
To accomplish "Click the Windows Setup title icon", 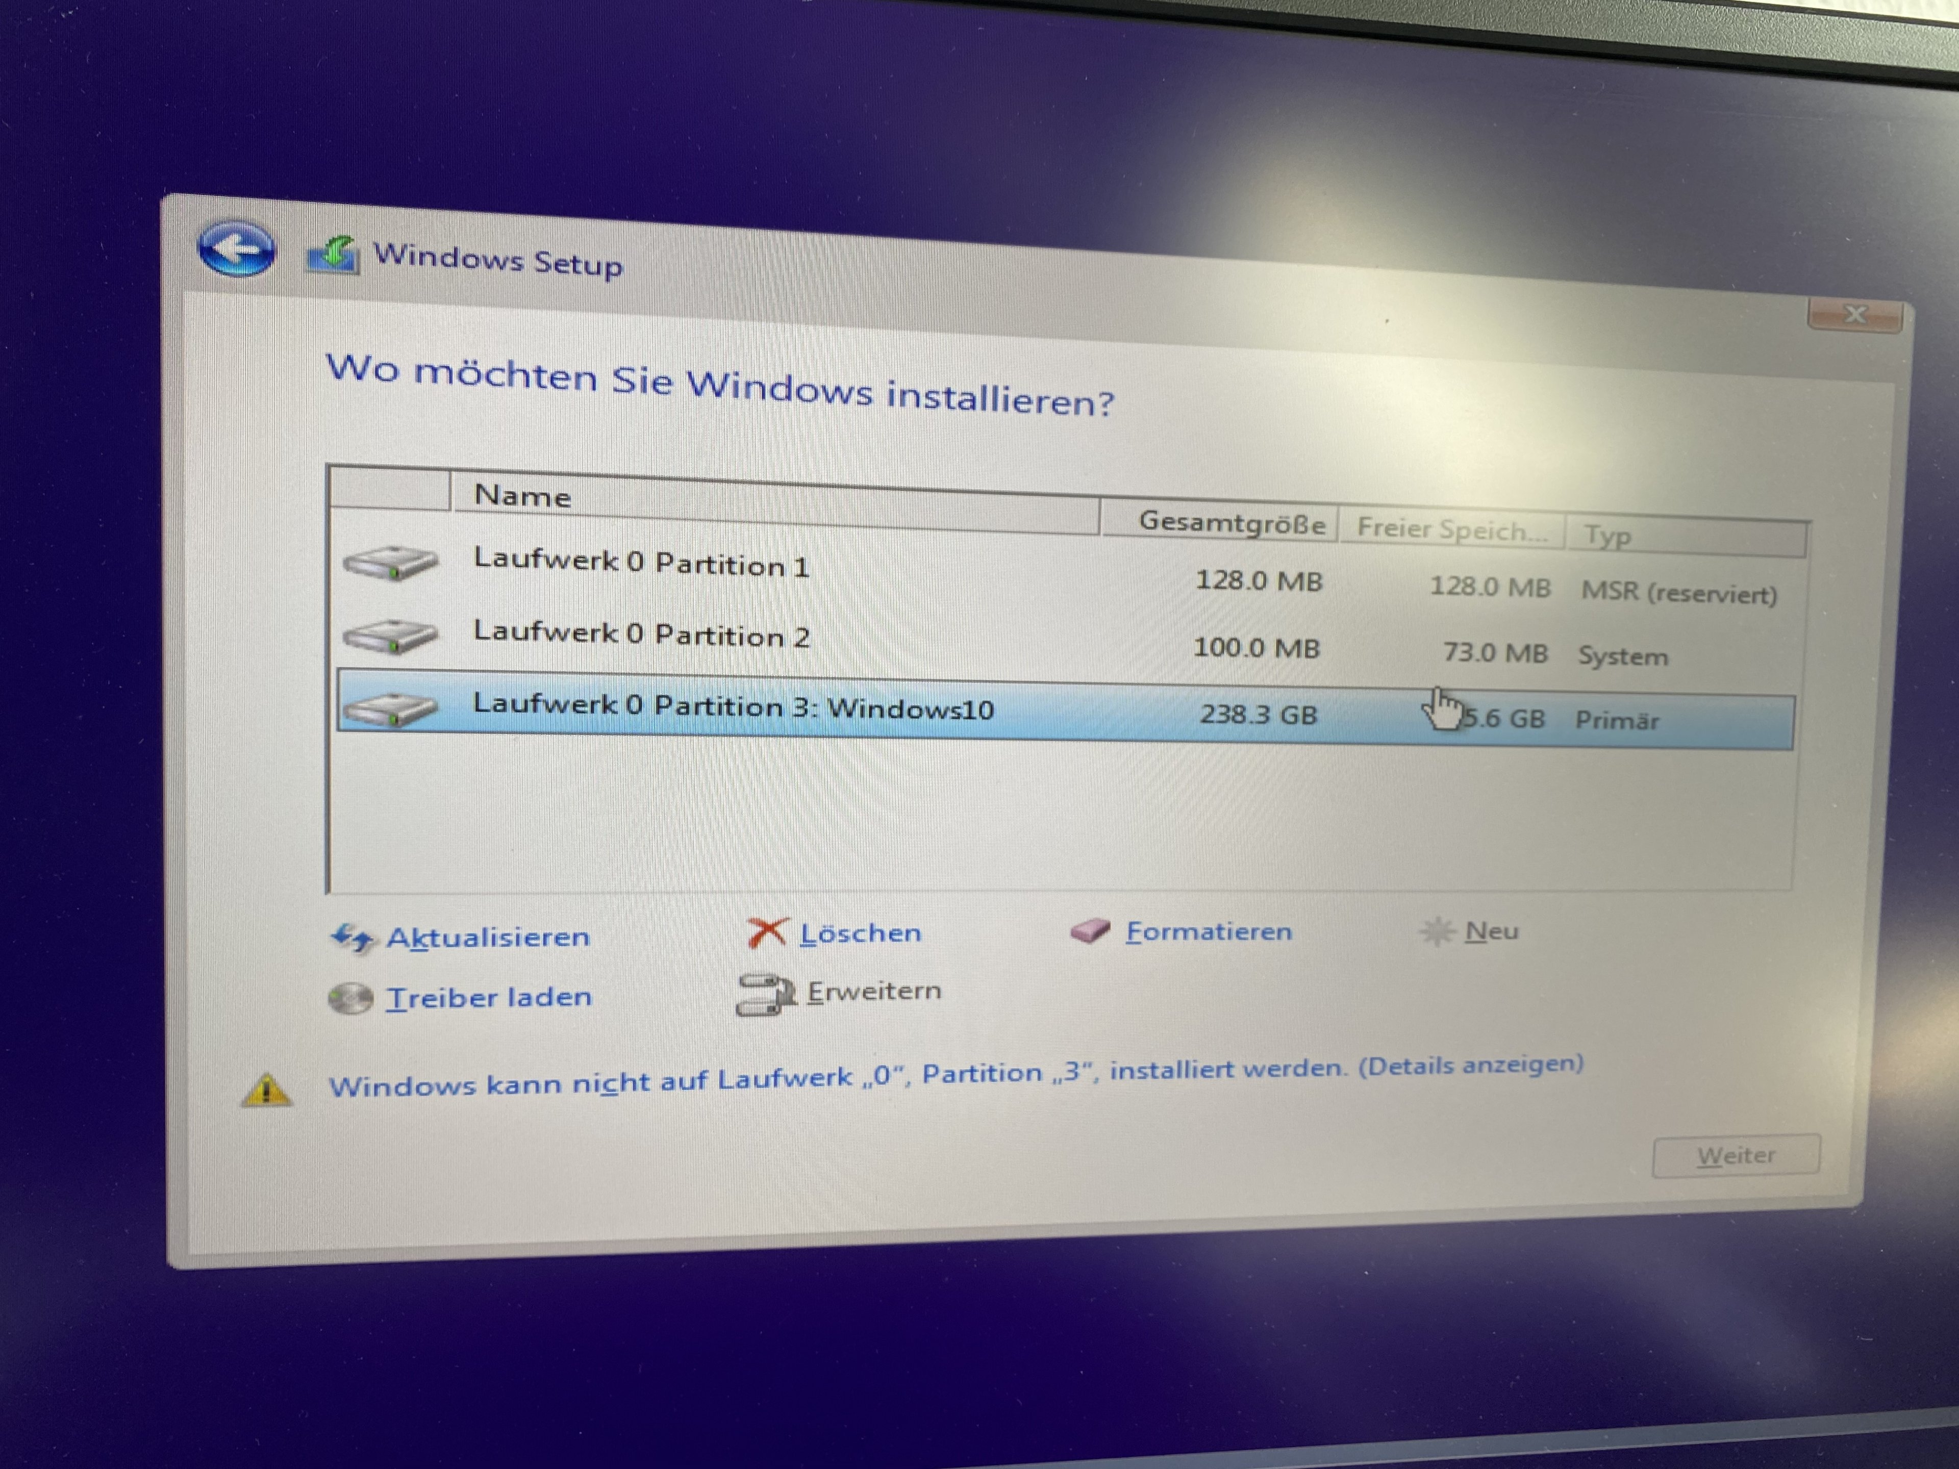I will pyautogui.click(x=333, y=256).
